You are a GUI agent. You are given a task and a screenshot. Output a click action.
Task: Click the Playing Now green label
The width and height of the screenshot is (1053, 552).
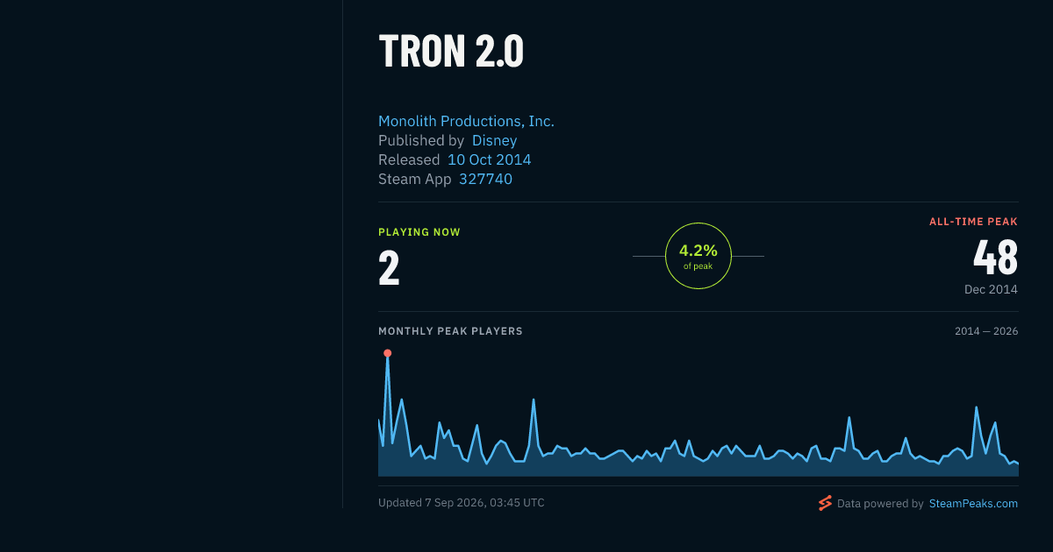(419, 232)
